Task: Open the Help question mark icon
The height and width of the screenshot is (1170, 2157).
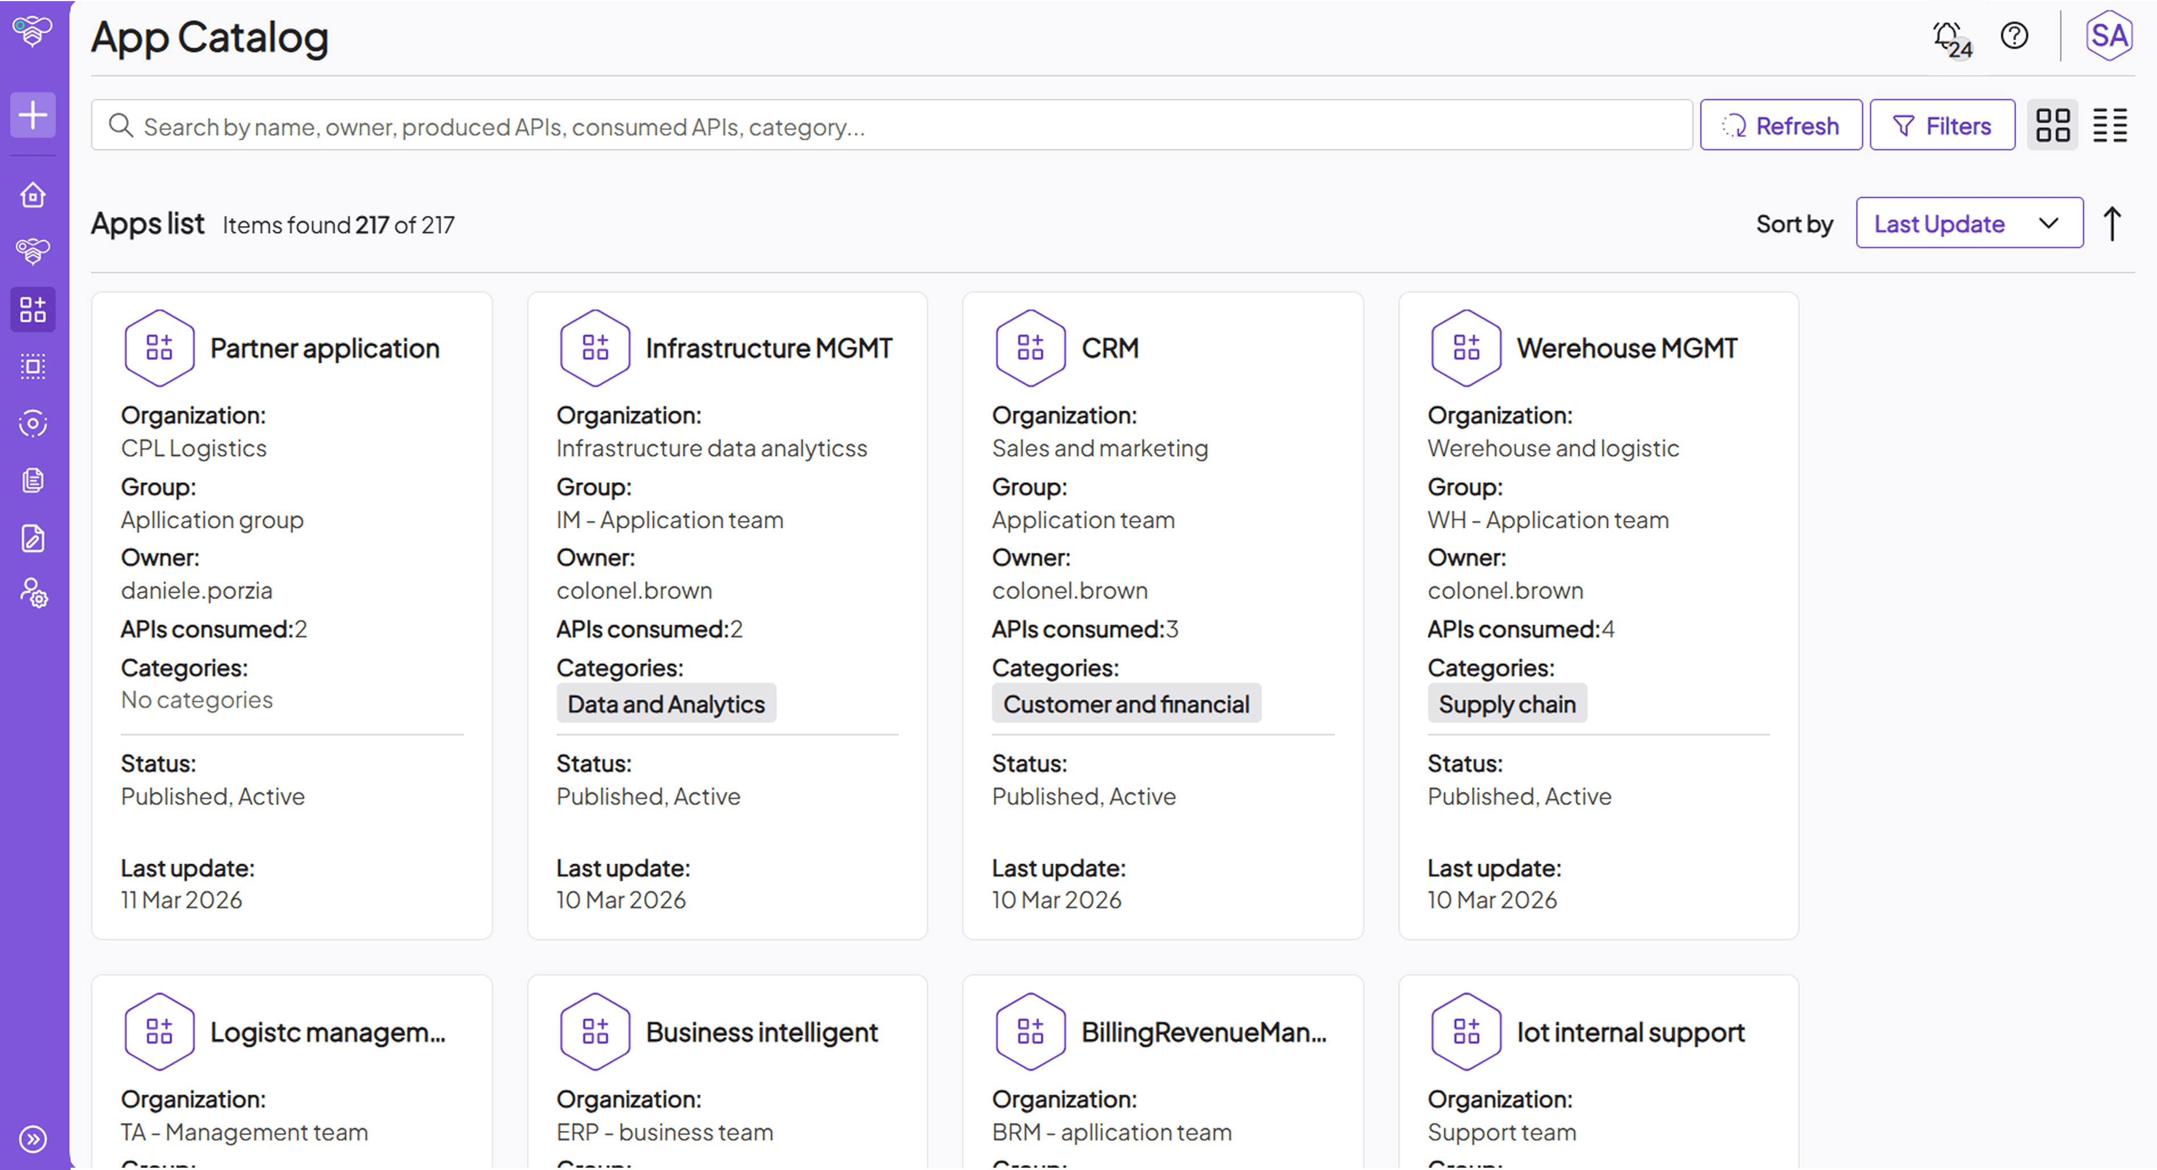Action: click(x=2014, y=35)
